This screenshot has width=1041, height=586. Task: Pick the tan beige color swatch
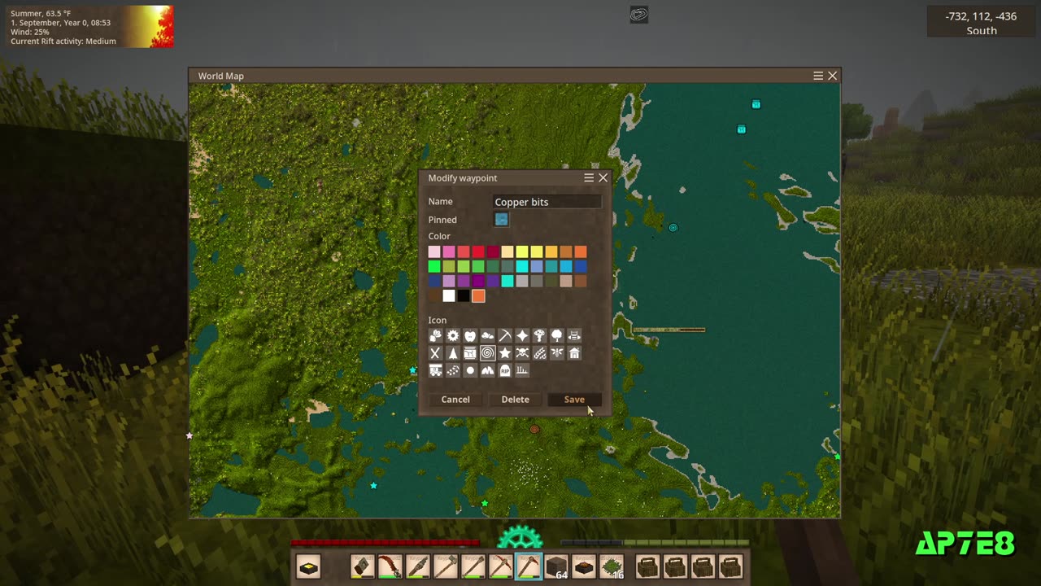(566, 281)
